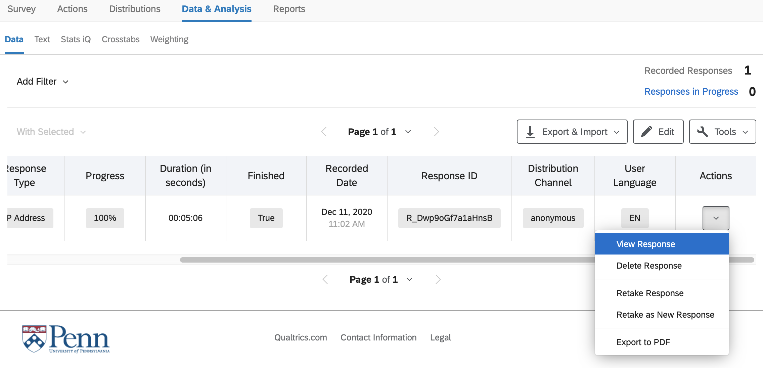763x368 pixels.
Task: Go to the Reports tab
Action: click(289, 9)
